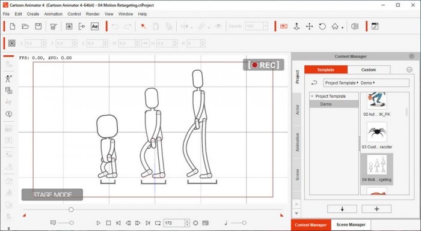
Task: Open the home view dropdown arrow
Action: coord(343,28)
